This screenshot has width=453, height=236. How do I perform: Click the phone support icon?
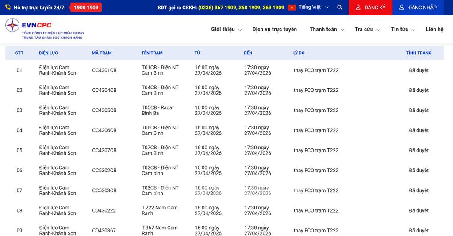point(8,8)
